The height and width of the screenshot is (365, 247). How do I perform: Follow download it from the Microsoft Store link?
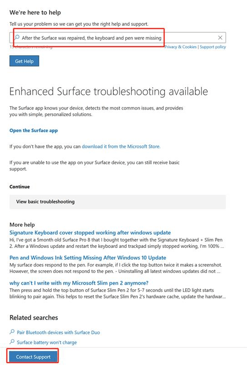121,146
